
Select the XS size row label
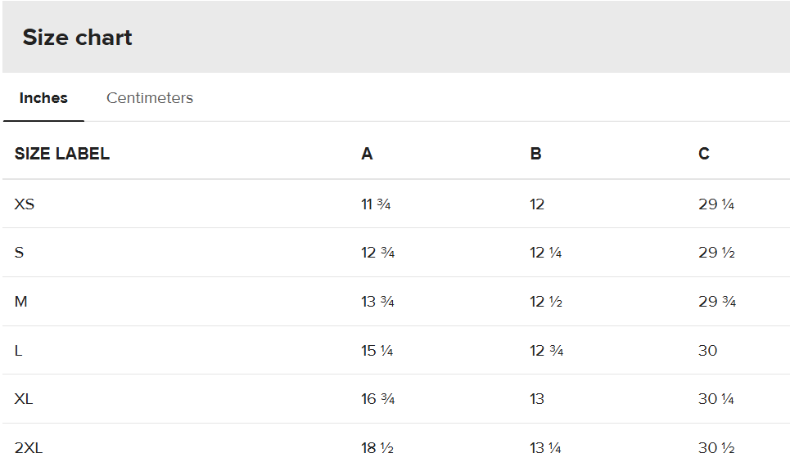pos(25,204)
